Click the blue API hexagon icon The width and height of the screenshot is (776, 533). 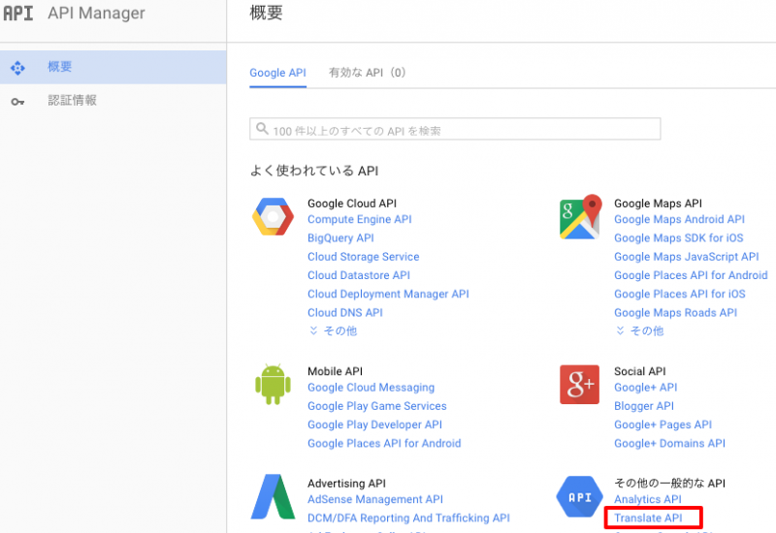579,497
